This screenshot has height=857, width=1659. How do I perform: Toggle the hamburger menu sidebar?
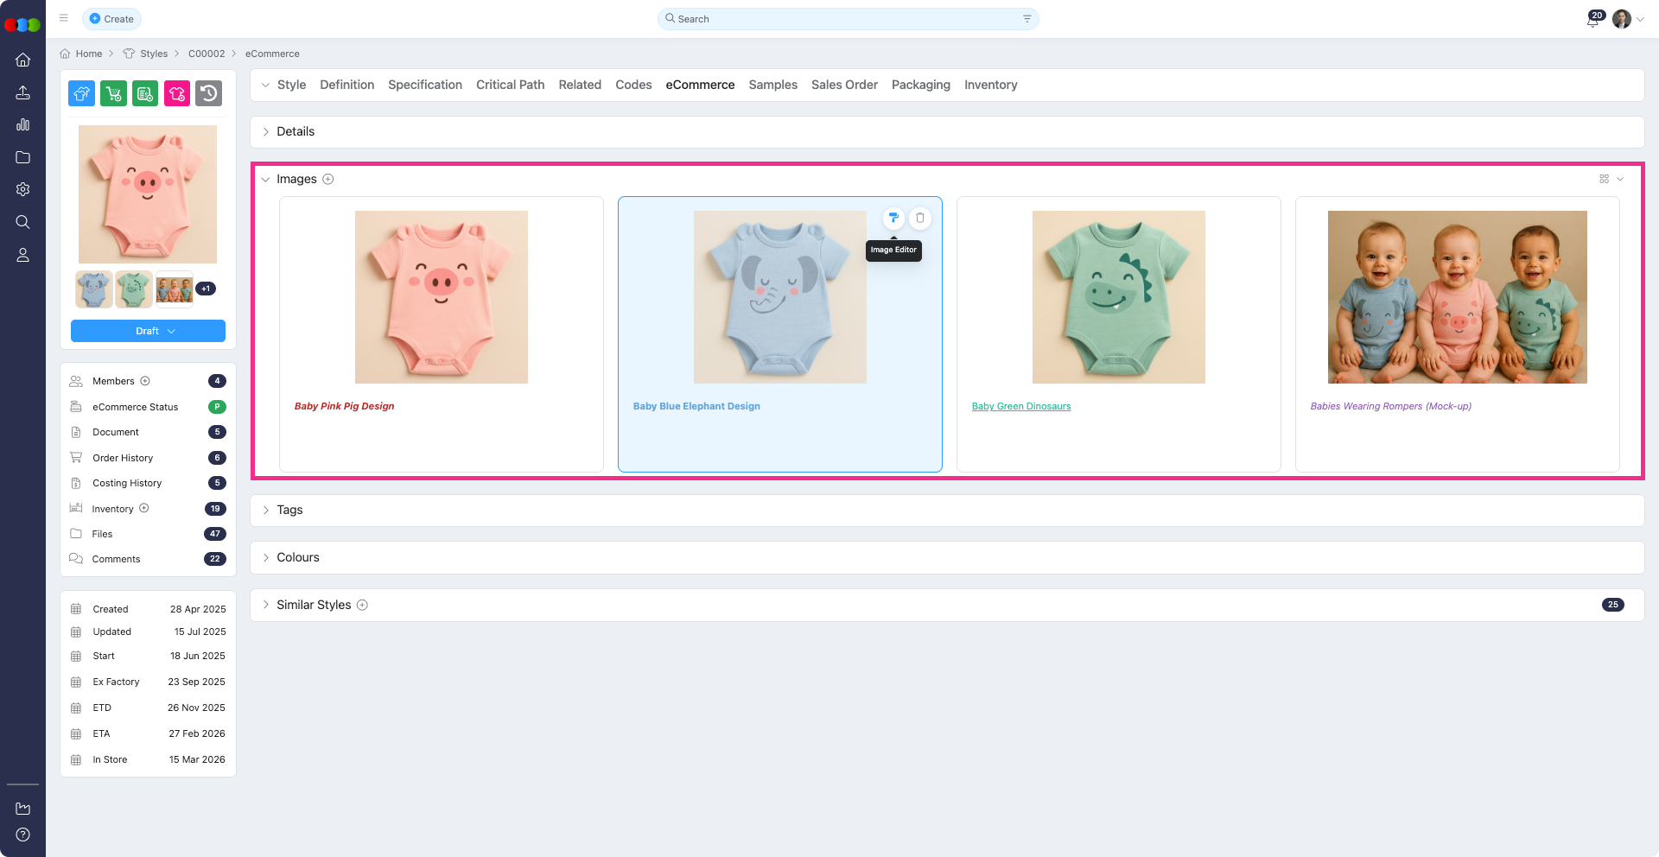(64, 18)
